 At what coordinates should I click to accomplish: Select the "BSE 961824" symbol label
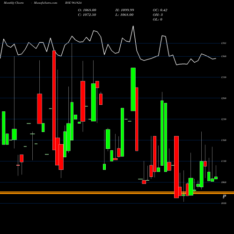[73, 3]
